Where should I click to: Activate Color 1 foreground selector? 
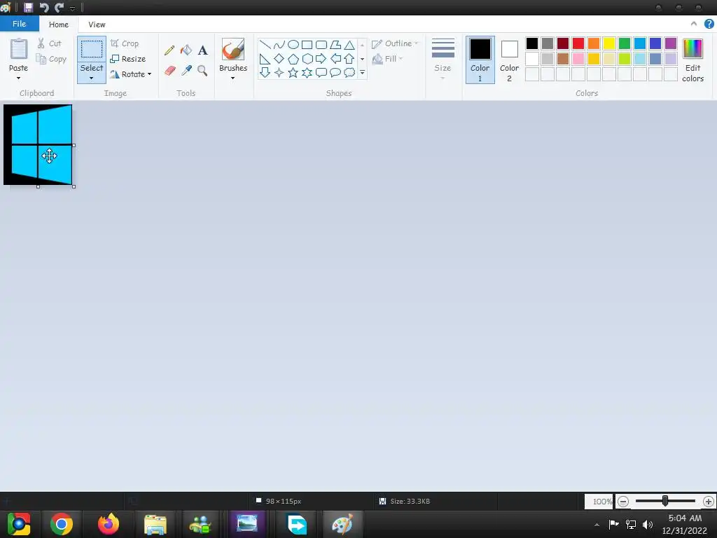coord(480,60)
